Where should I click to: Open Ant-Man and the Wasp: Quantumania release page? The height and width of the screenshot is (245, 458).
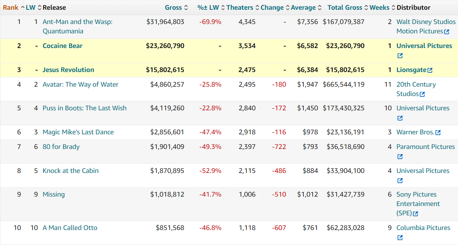pos(78,27)
